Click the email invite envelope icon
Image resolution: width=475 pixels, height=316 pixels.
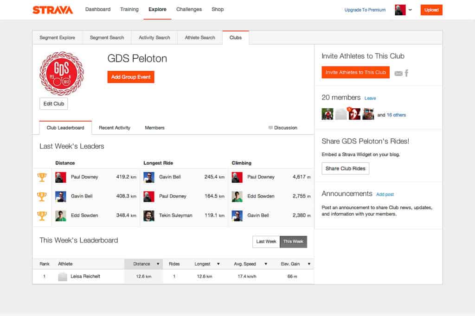pos(398,73)
